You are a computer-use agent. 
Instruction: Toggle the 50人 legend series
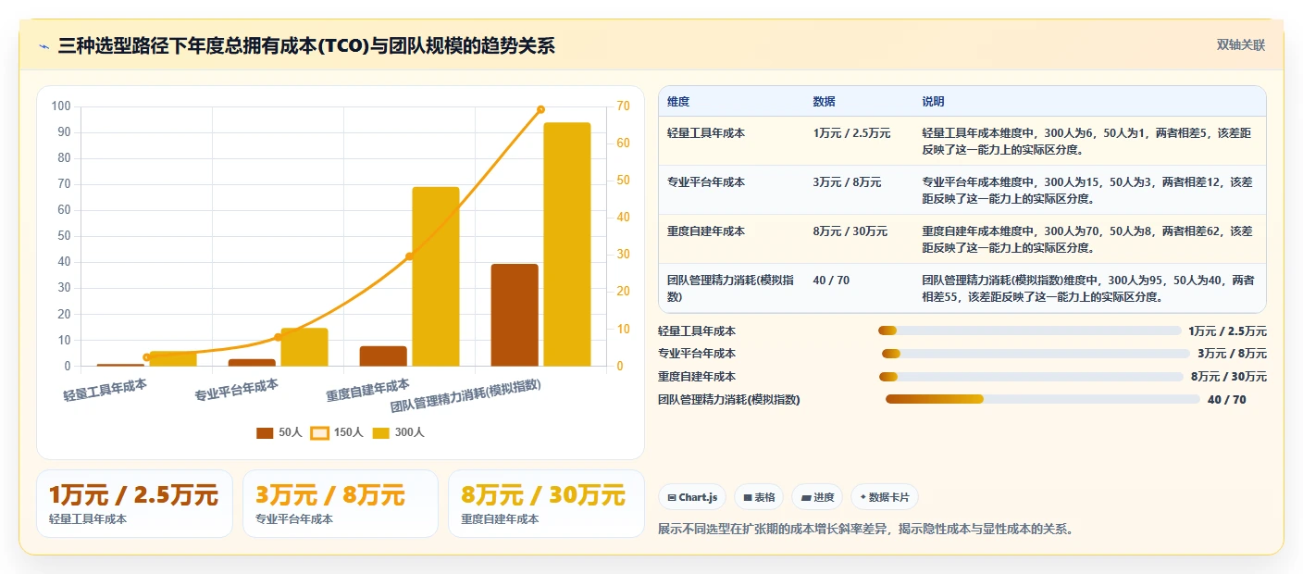pos(279,432)
